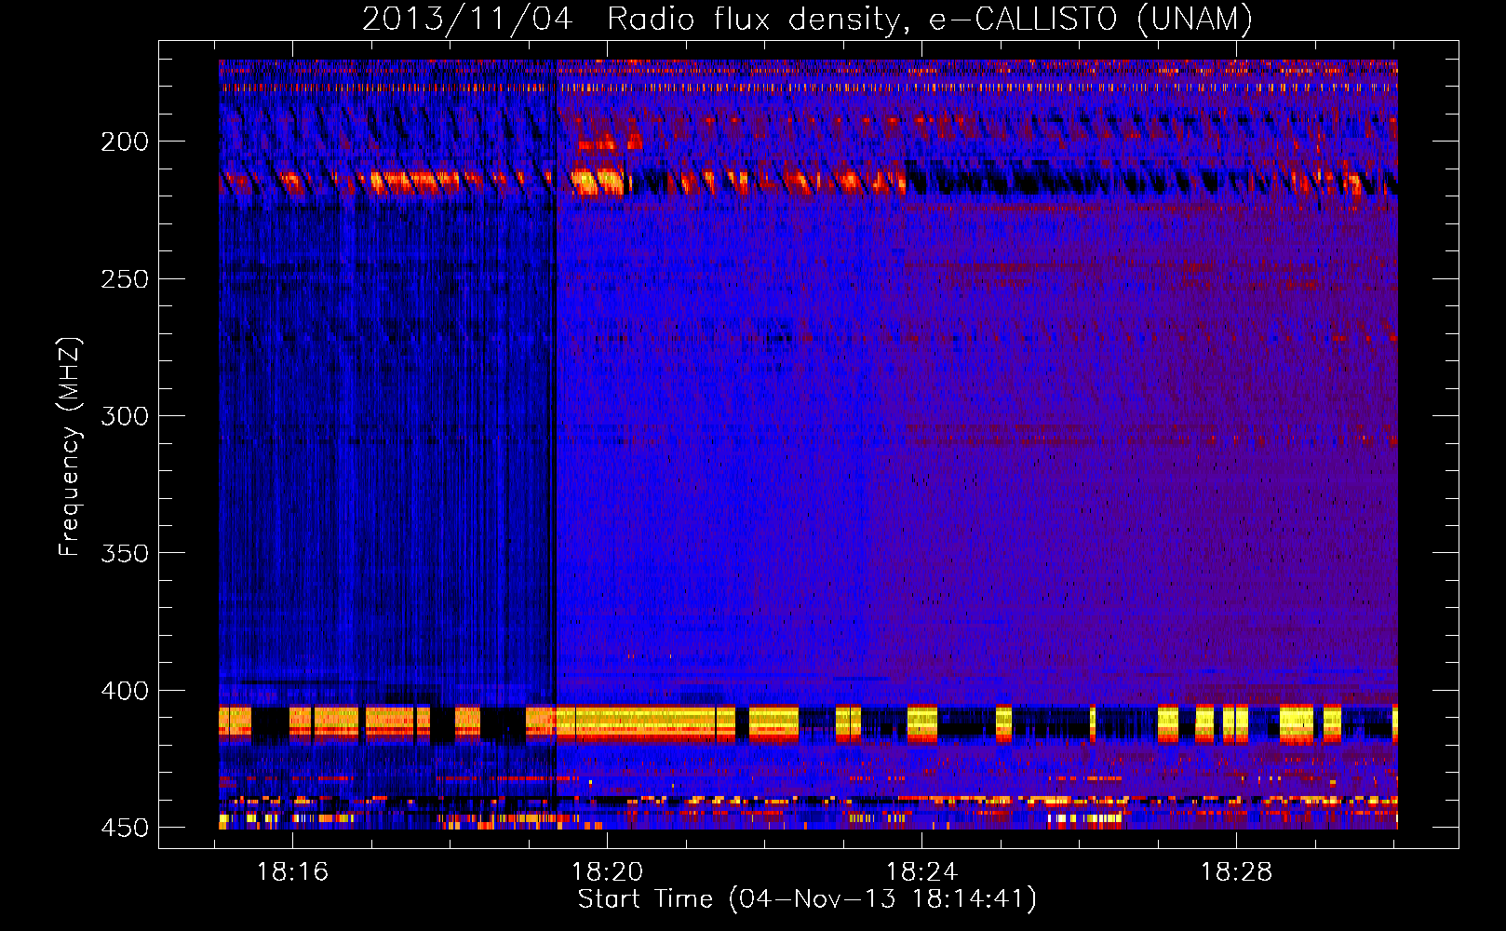1506x931 pixels.
Task: Click the 250 frequency tick label
Action: coord(125,279)
